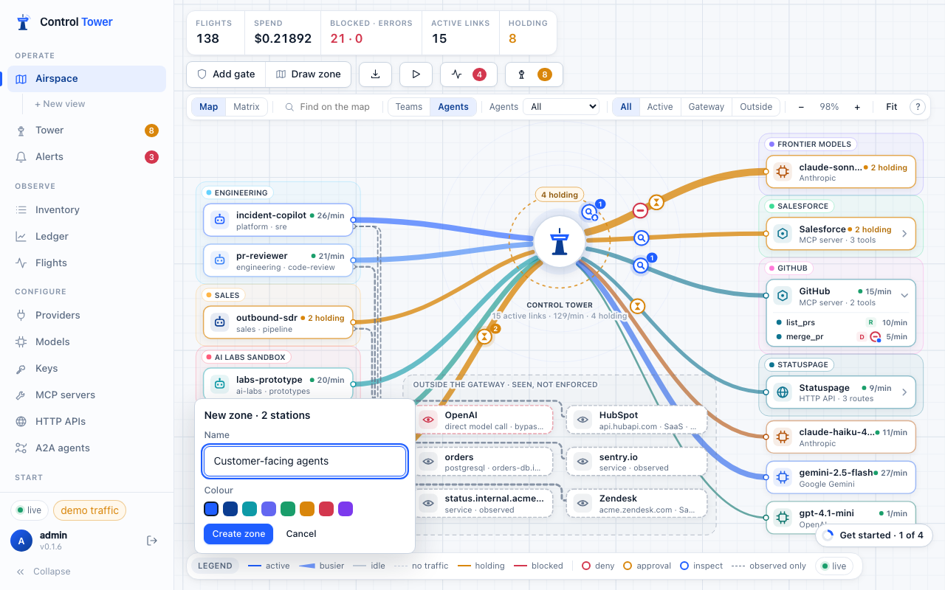Screen dimensions: 945x590
Task: Open Providers configuration
Action: tap(86, 316)
